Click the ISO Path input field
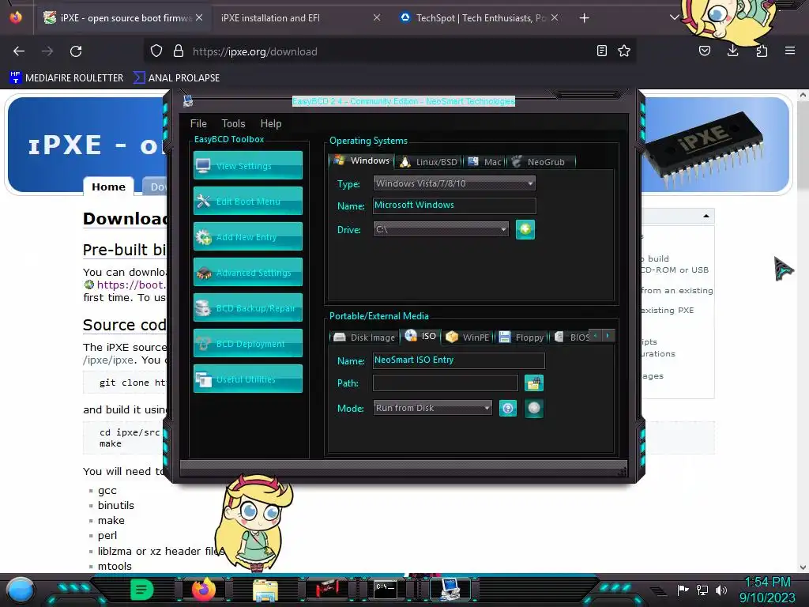The image size is (809, 607). (x=446, y=383)
